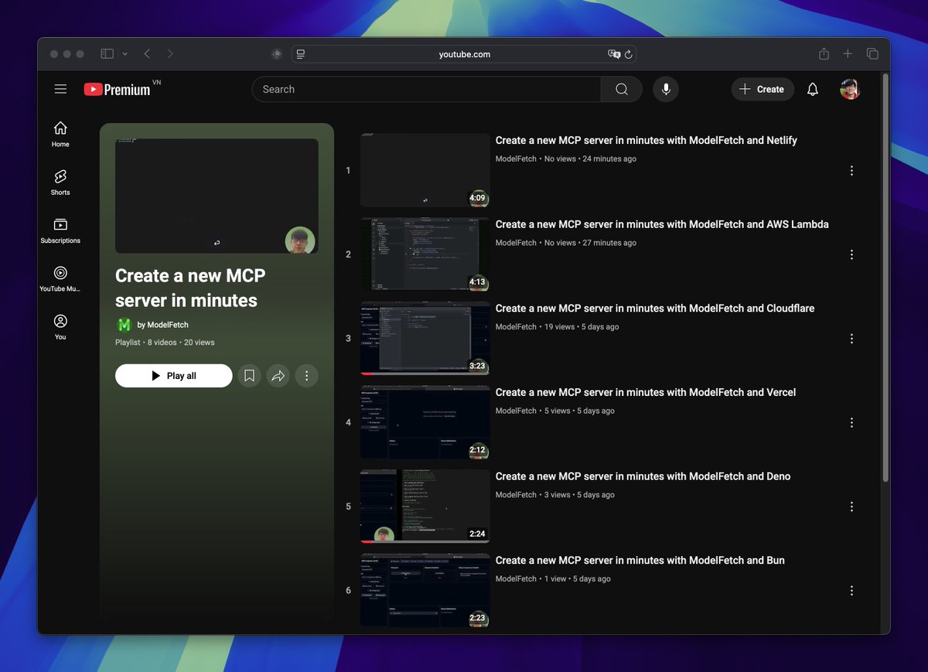
Task: Open Netlify MCP server video title
Action: [647, 140]
